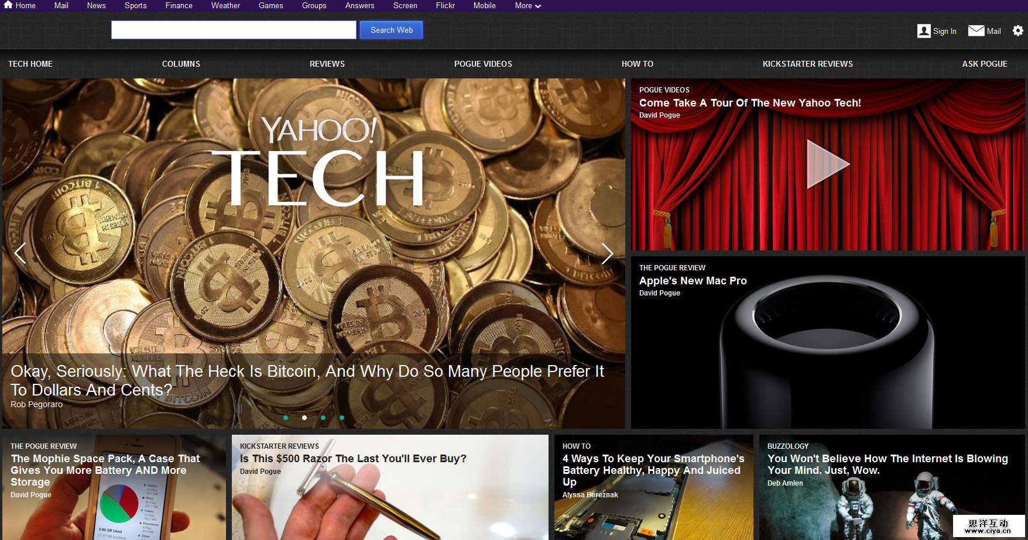Open the How To section
The height and width of the screenshot is (540, 1028).
(637, 64)
